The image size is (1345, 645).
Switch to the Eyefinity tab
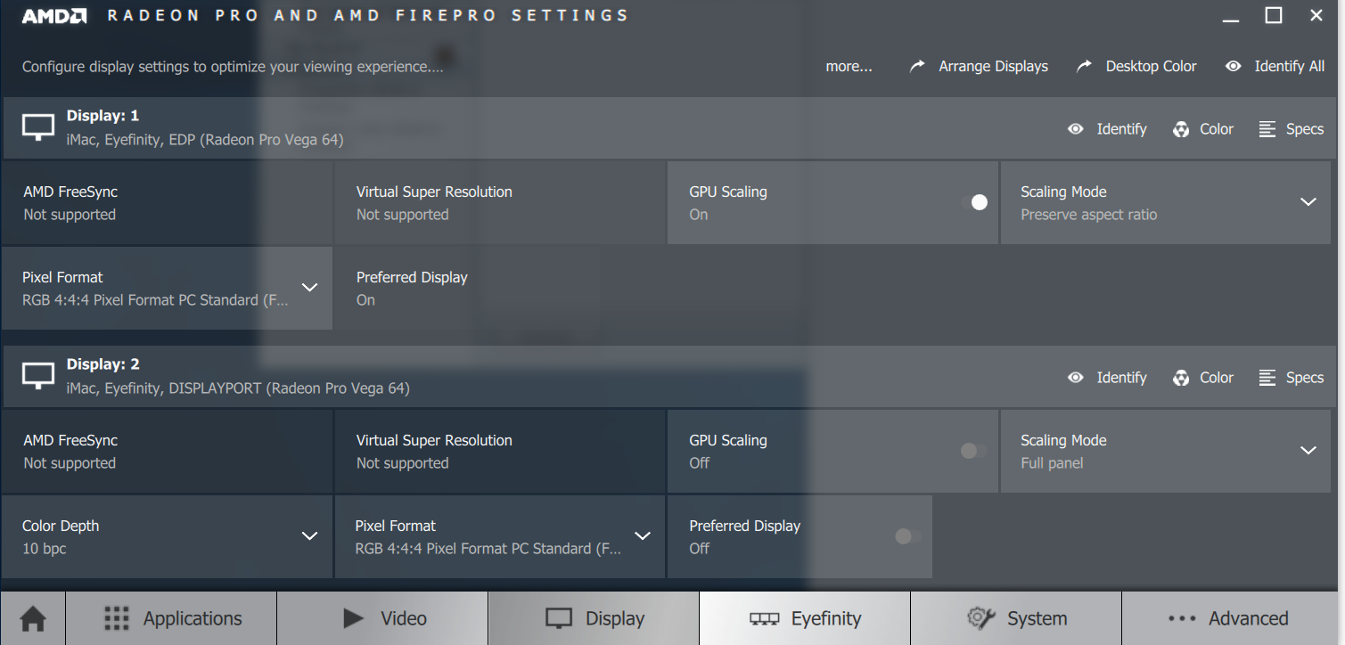pyautogui.click(x=805, y=618)
